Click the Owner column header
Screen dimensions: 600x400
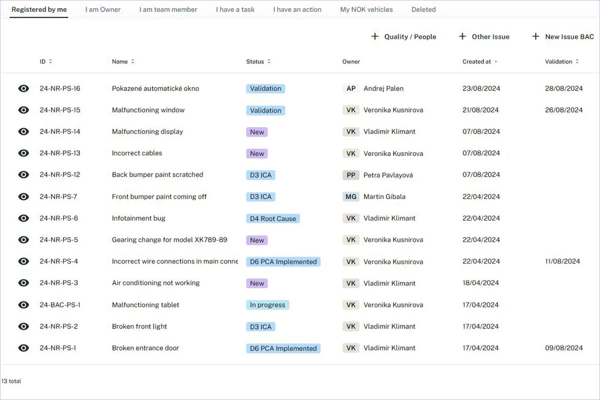coord(351,61)
